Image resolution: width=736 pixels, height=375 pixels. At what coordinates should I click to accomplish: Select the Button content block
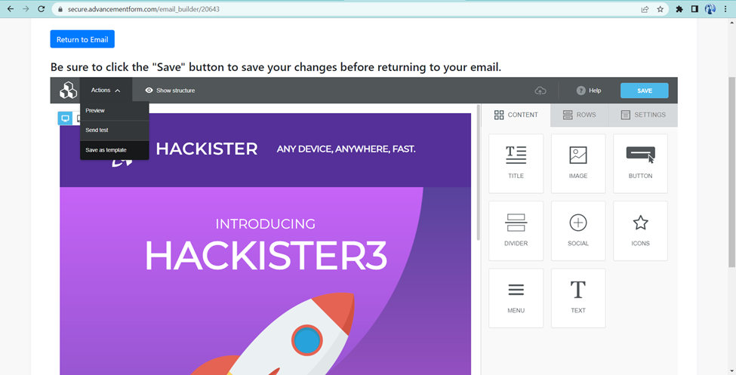(640, 163)
